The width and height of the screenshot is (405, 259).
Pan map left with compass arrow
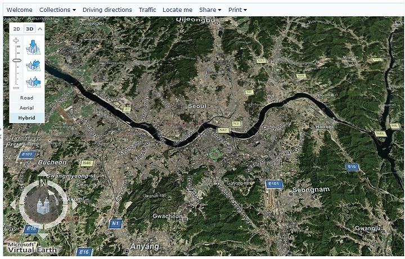[x=13, y=205]
